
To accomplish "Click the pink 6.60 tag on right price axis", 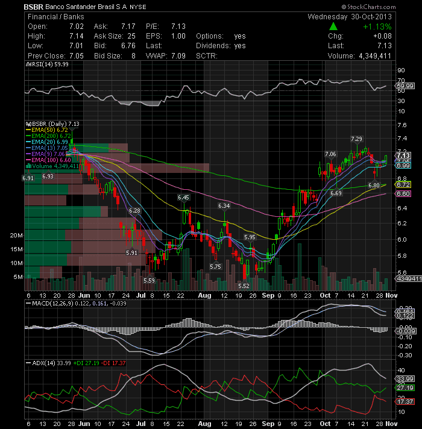I will coord(403,193).
